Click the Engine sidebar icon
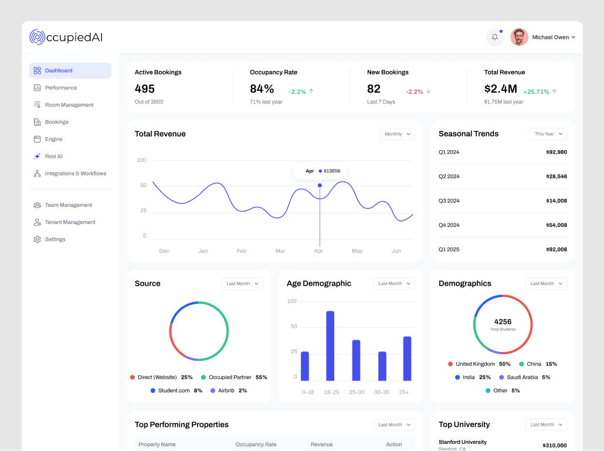Screen dimensions: 604x451 pos(38,139)
